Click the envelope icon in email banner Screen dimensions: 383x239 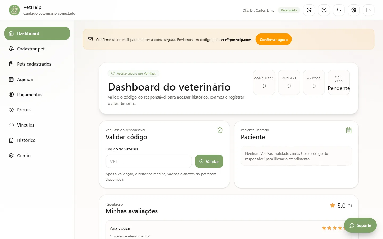tap(90, 39)
